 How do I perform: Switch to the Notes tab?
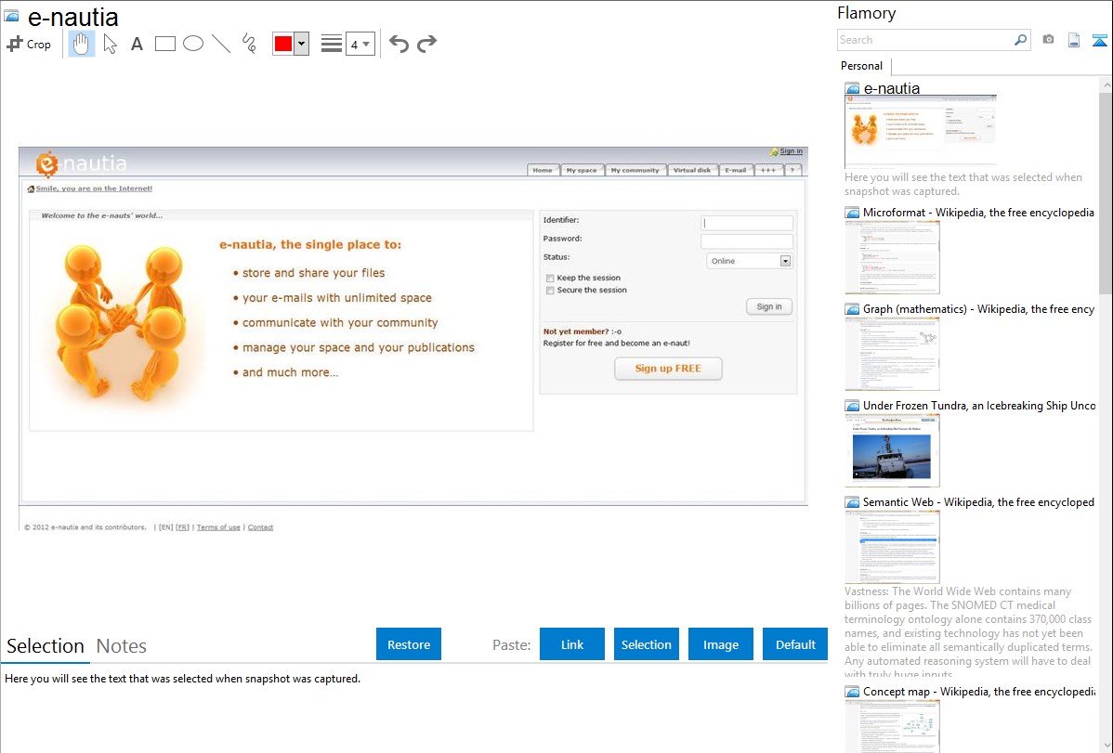(x=122, y=646)
